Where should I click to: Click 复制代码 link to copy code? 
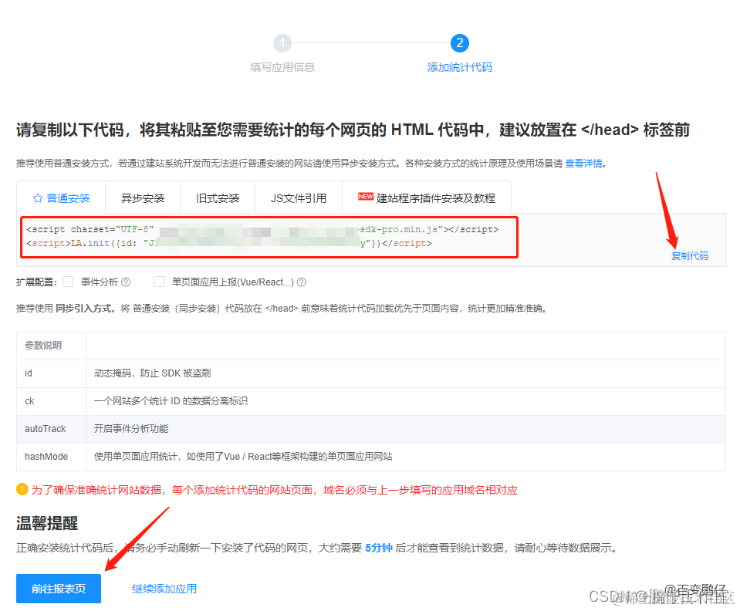click(x=690, y=255)
